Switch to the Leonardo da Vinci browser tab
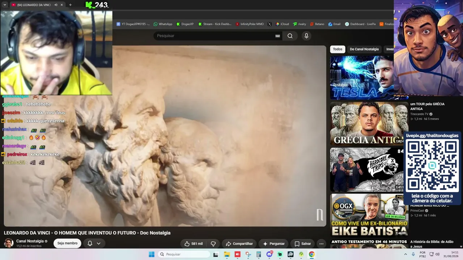463x260 pixels. (x=33, y=5)
